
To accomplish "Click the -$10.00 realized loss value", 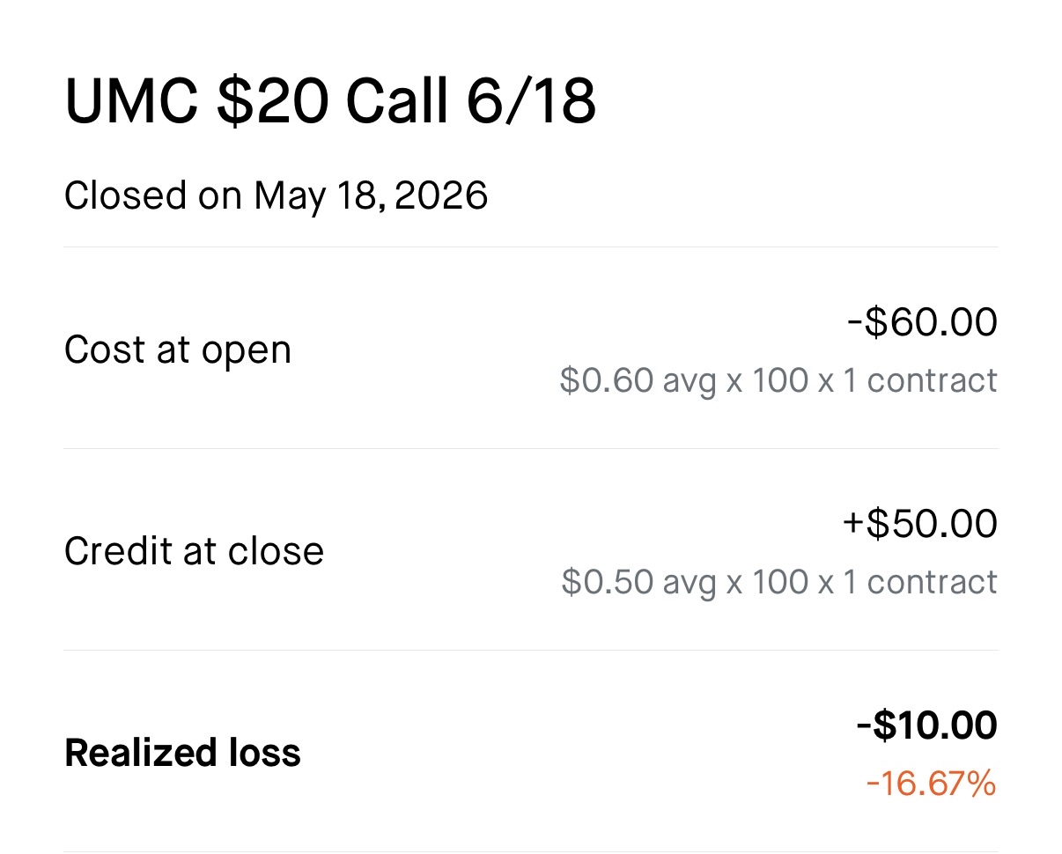I will click(926, 726).
